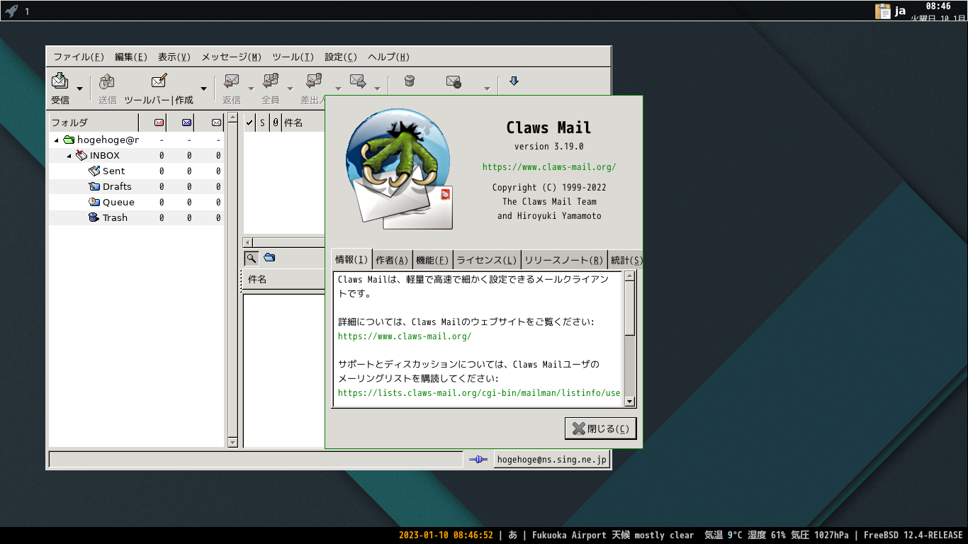Collapse the hogehoge@r account tree

click(x=56, y=140)
